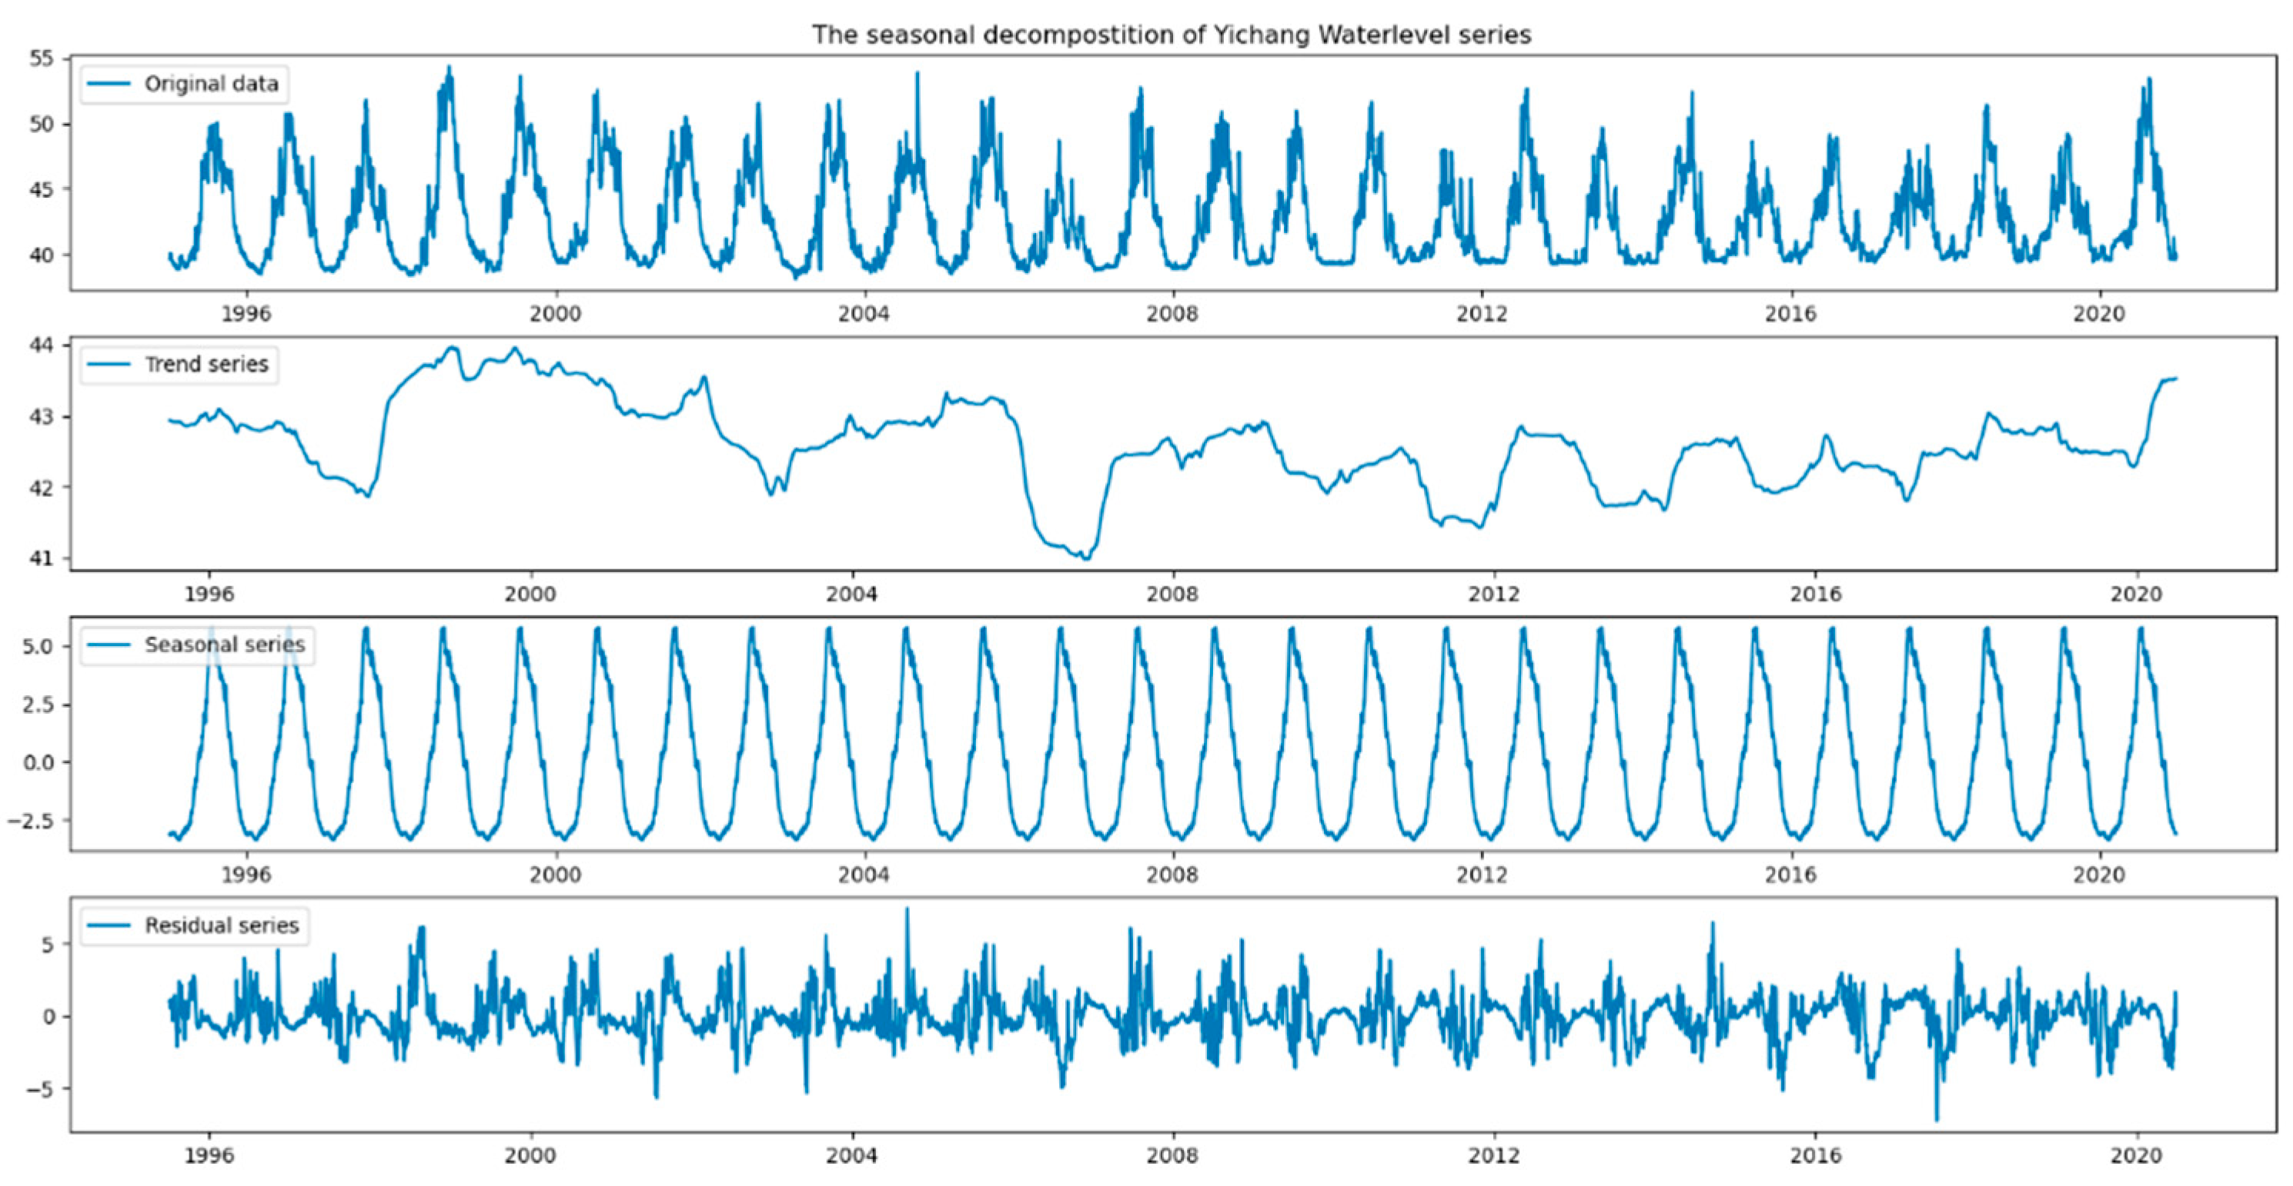
Task: Click the Seasonal series legend label
Action: point(224,645)
